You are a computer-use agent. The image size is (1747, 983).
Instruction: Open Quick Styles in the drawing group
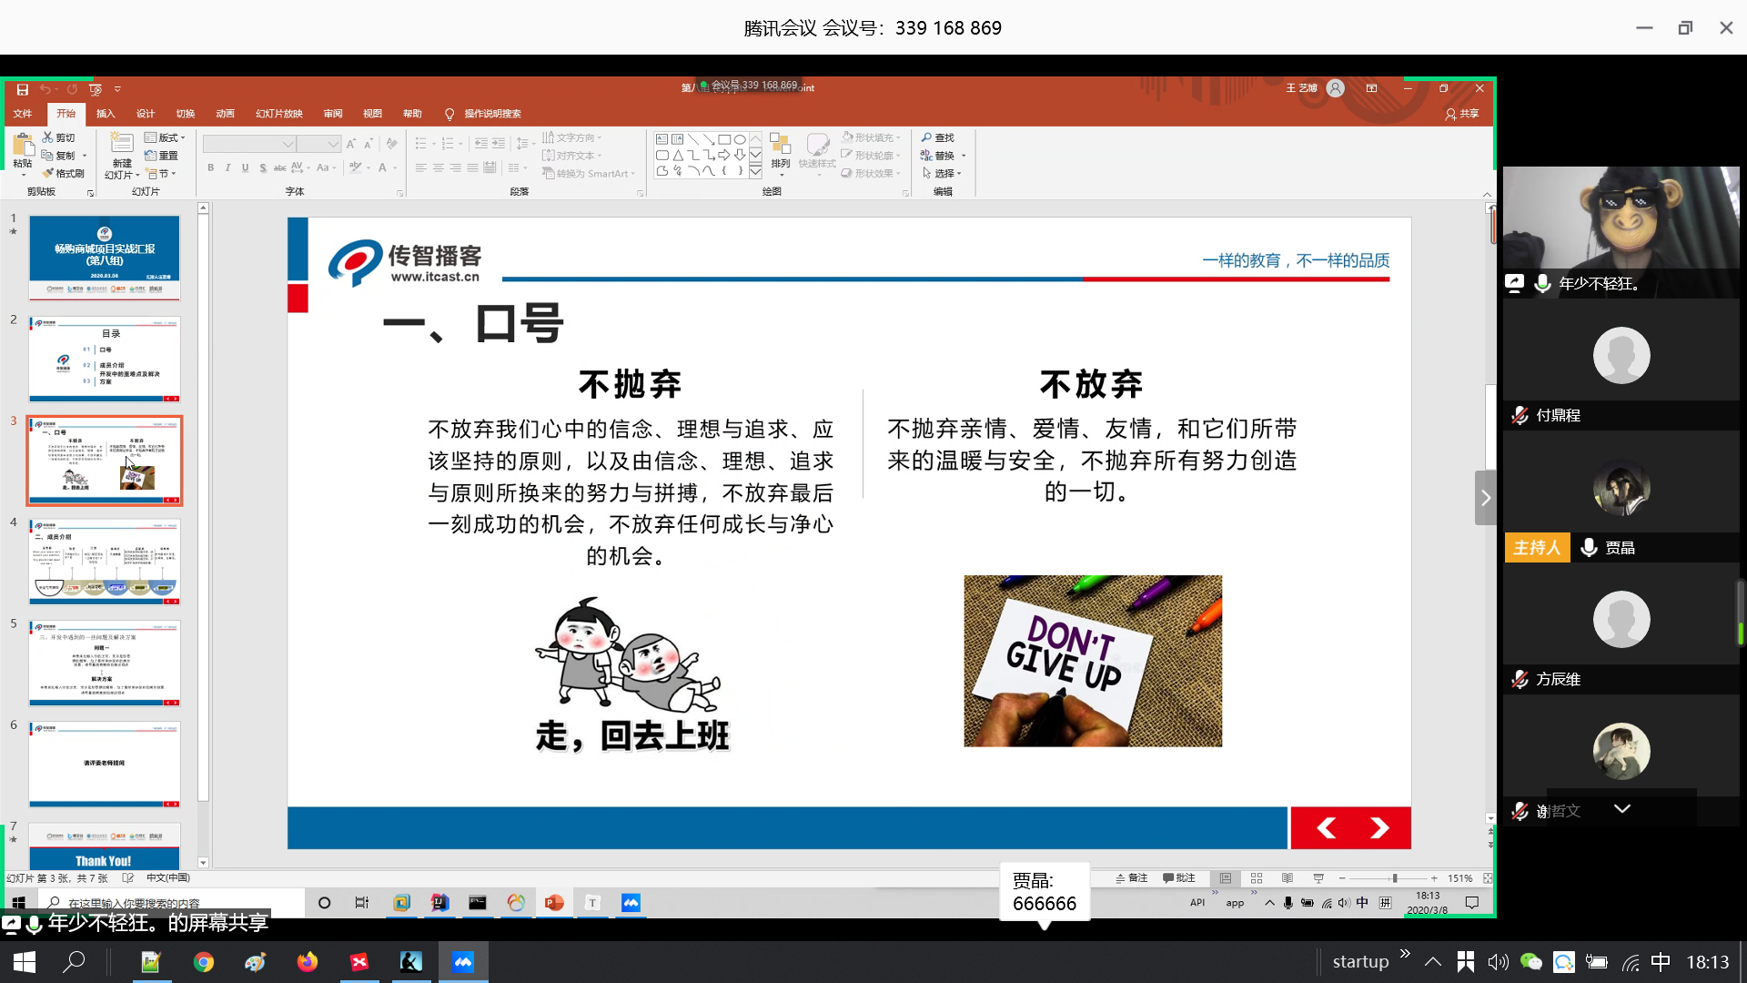click(x=817, y=152)
